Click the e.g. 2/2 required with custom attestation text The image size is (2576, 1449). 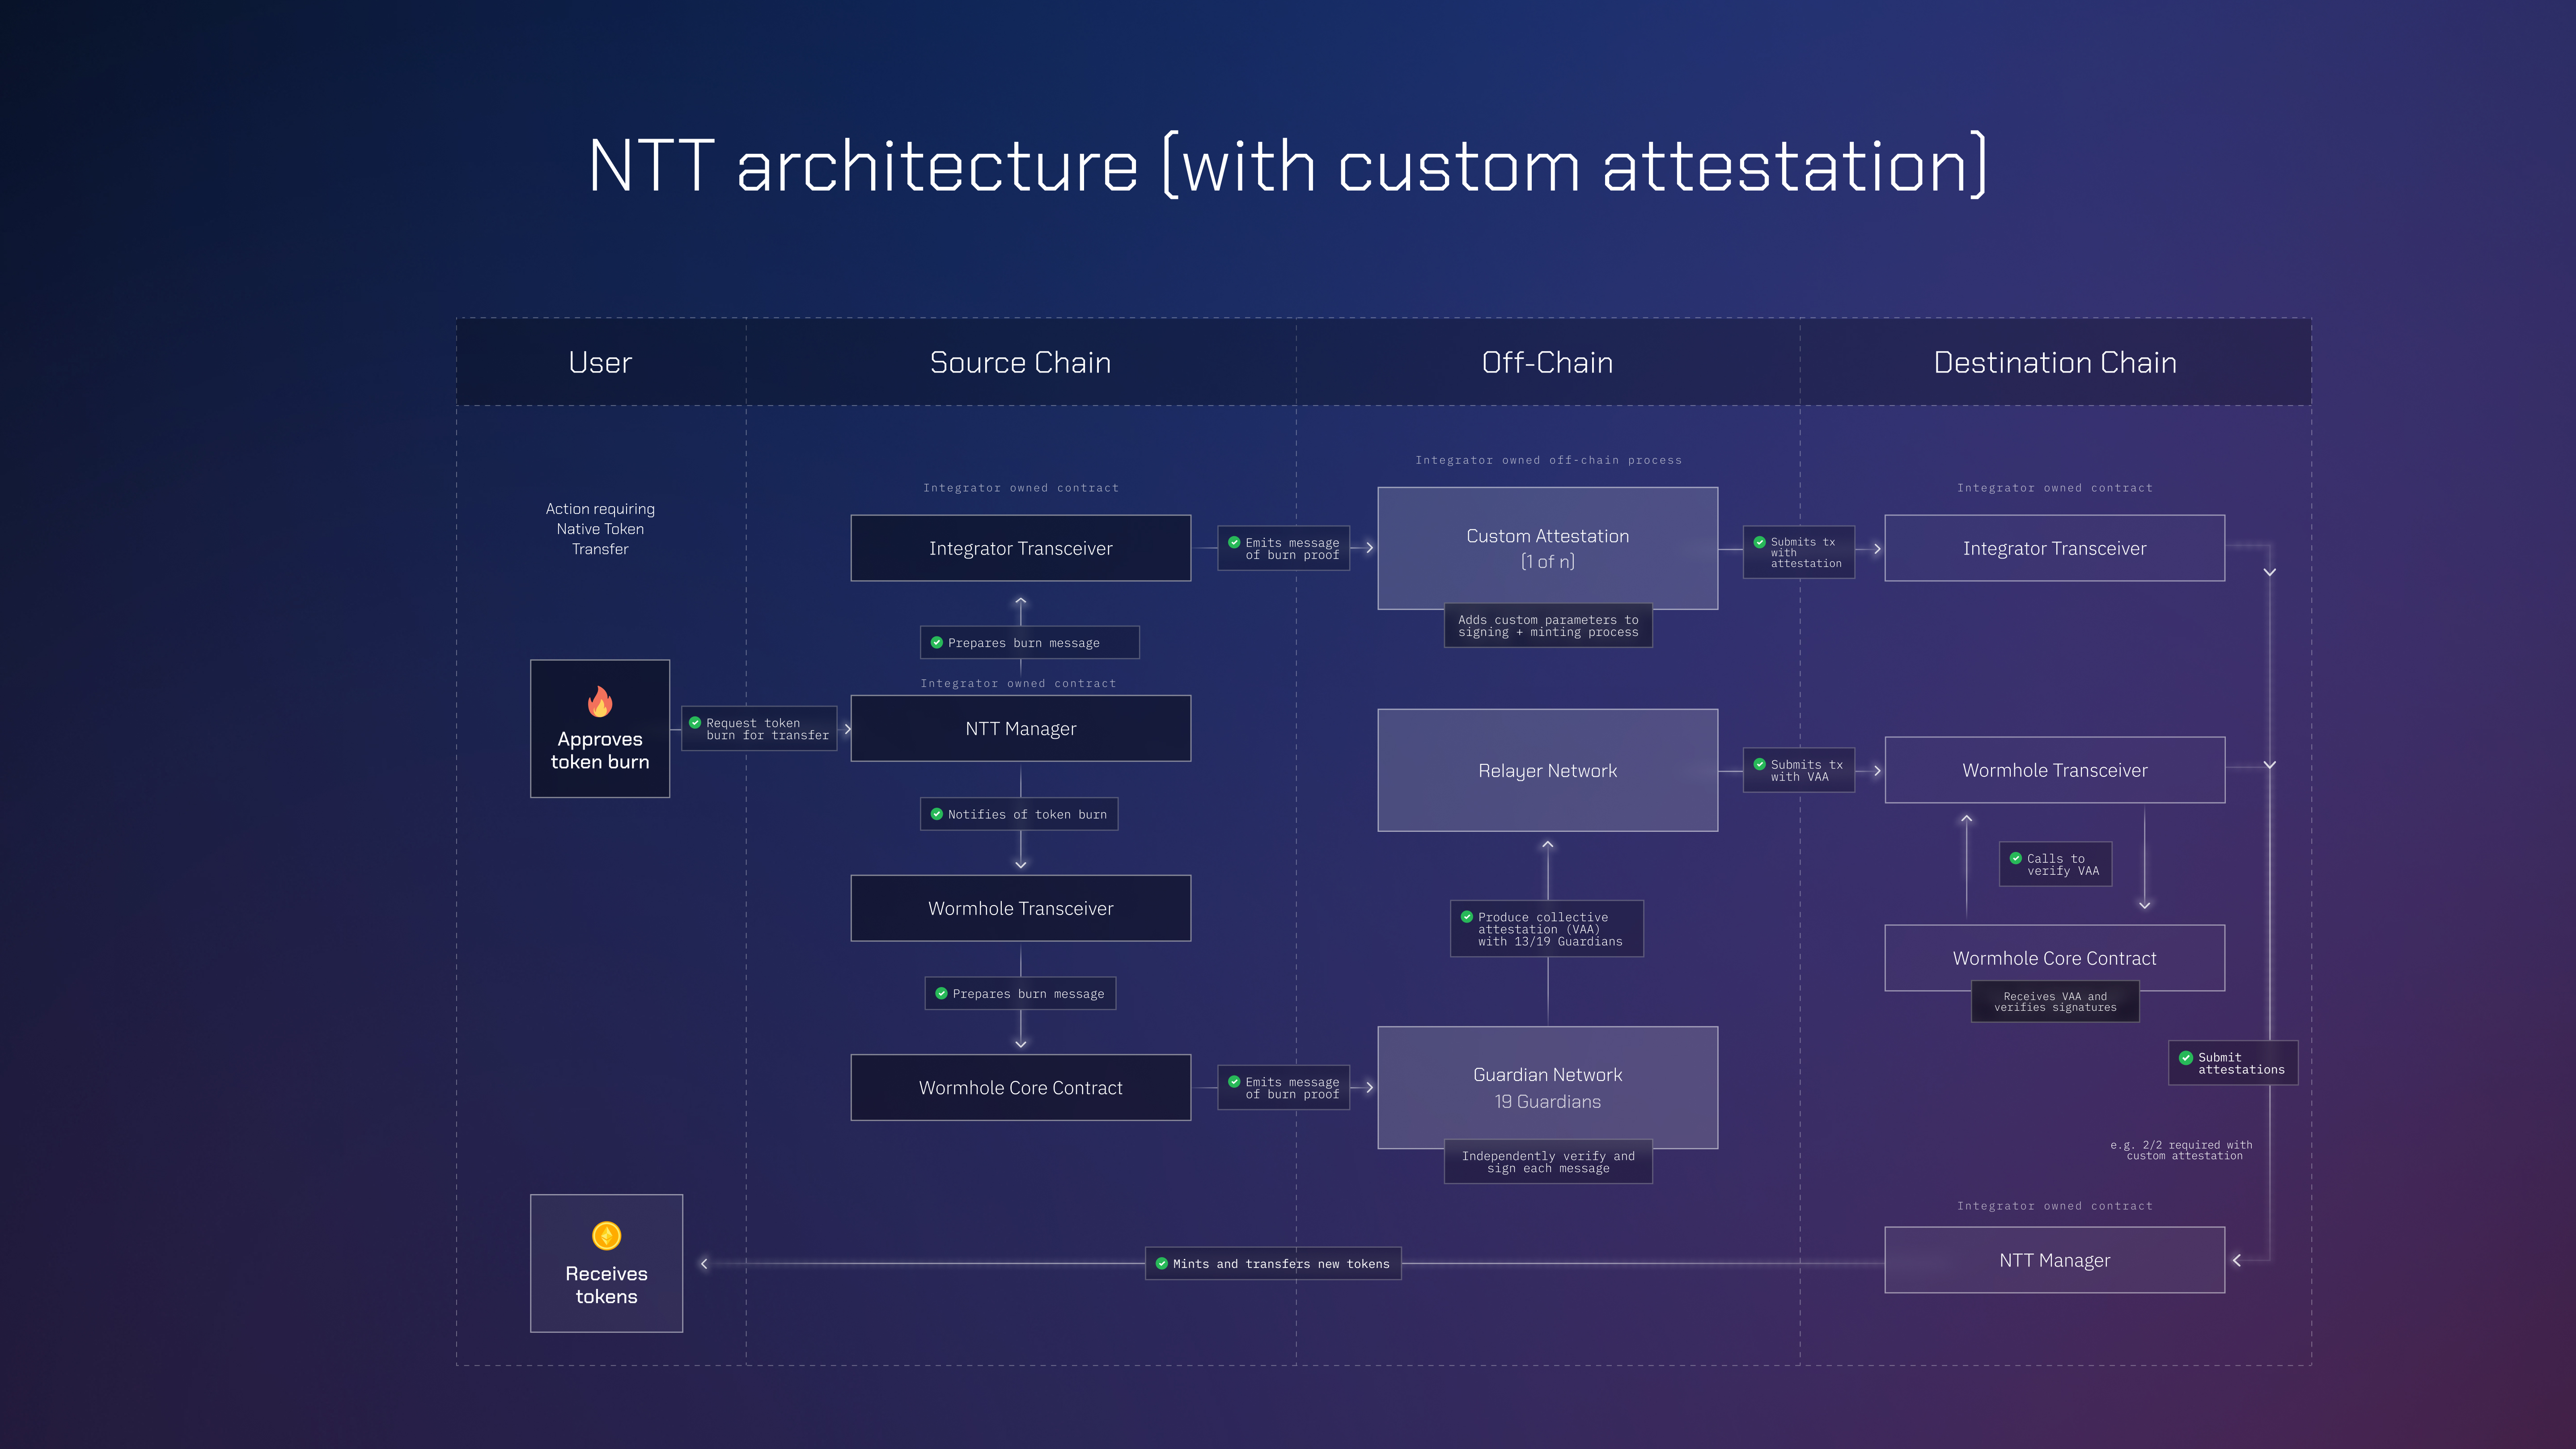2182,1150
